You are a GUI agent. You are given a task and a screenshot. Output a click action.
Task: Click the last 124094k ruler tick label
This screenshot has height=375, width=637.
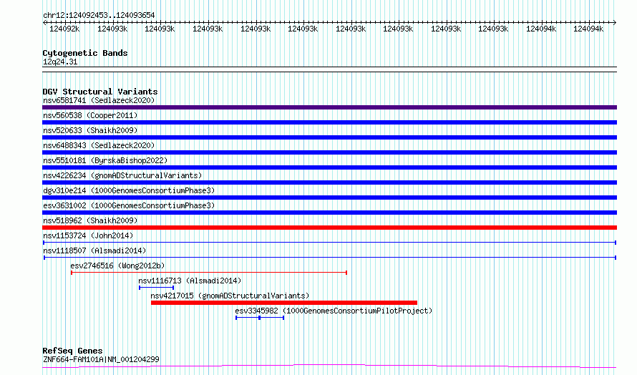coord(588,29)
